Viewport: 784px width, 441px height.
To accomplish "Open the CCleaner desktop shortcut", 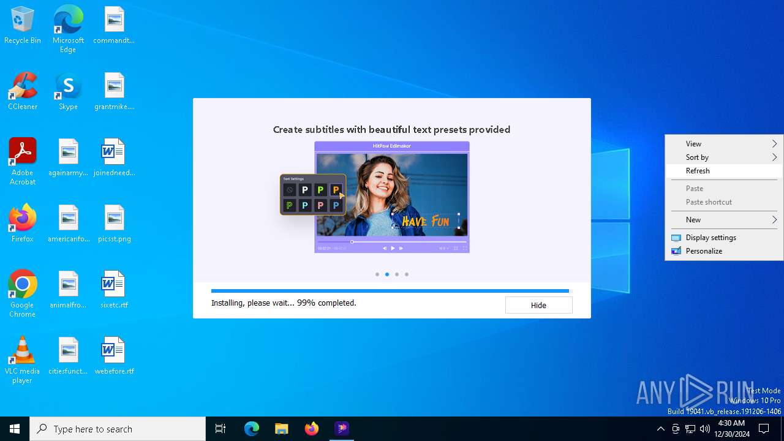I will (23, 92).
